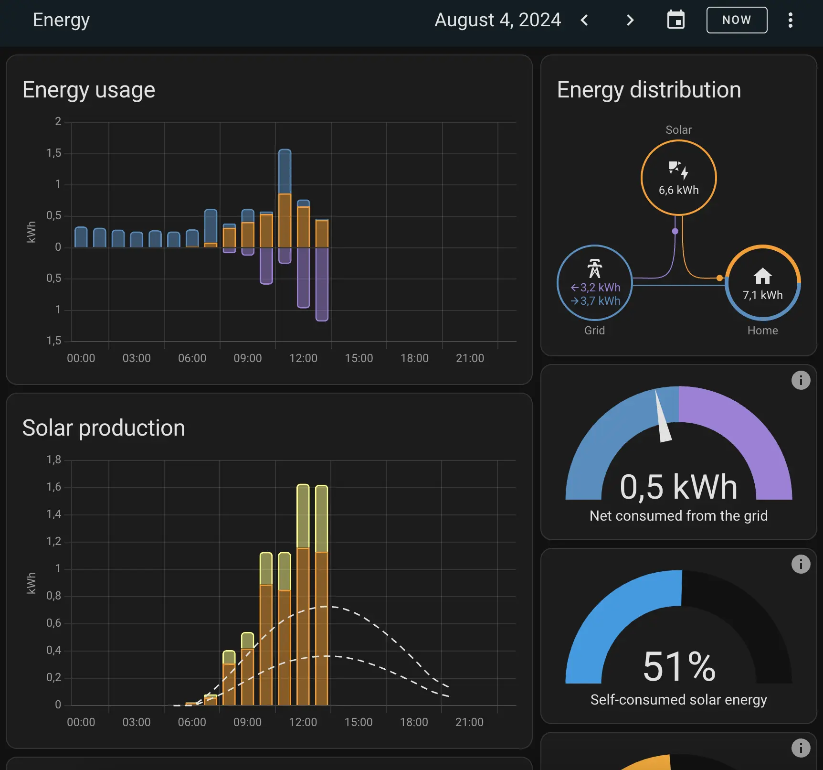Go to the previous day arrow

coord(584,20)
